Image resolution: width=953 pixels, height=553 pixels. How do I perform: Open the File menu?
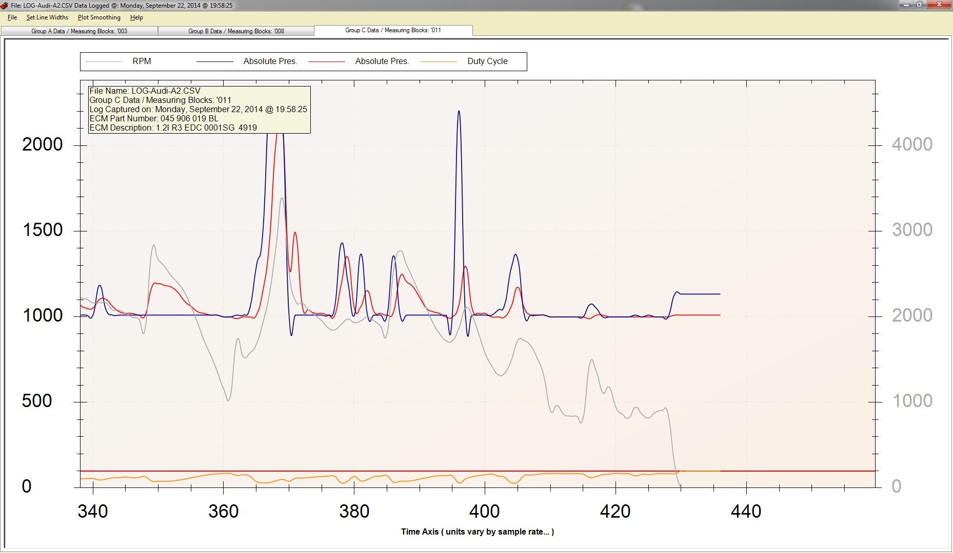[x=12, y=17]
